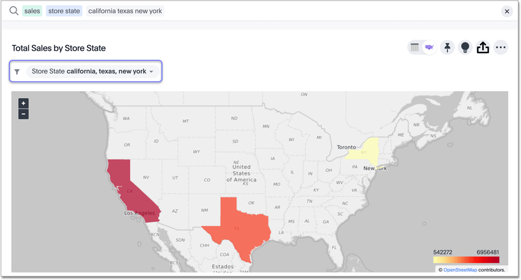The height and width of the screenshot is (280, 521).
Task: Switch to table view toggle
Action: 415,47
